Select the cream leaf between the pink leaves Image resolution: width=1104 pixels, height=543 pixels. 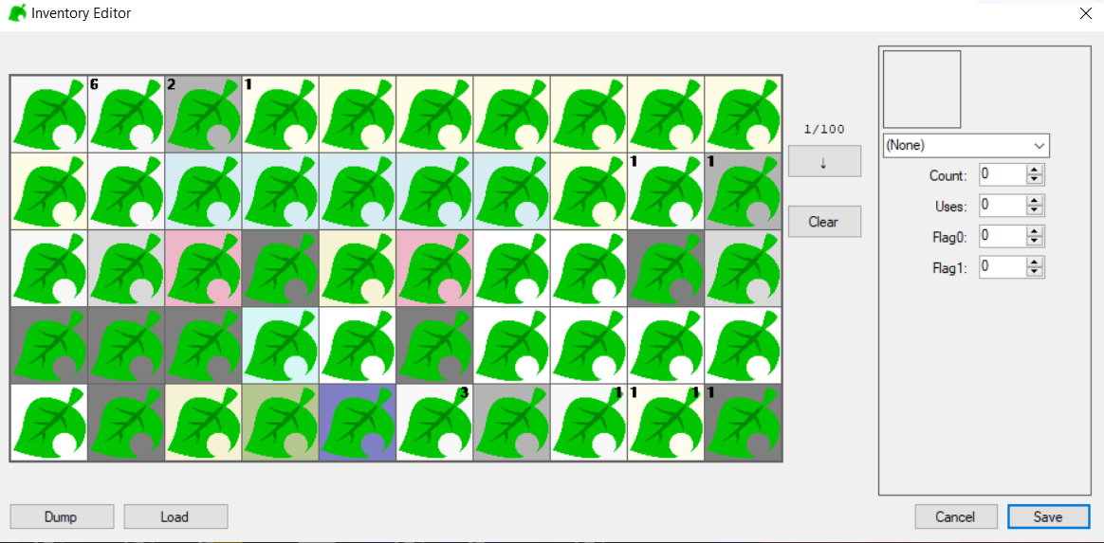[358, 269]
